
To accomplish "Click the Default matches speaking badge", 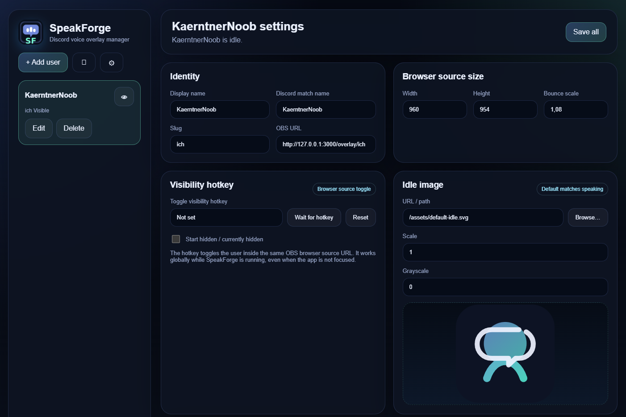I will click(x=572, y=189).
